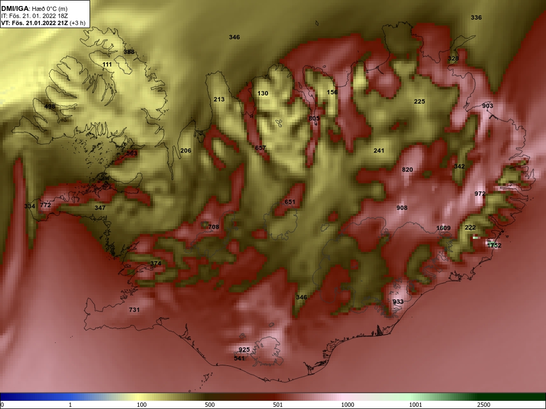Click the legend tick label 1001
Image resolution: width=546 pixels, height=409 pixels.
[x=416, y=405]
